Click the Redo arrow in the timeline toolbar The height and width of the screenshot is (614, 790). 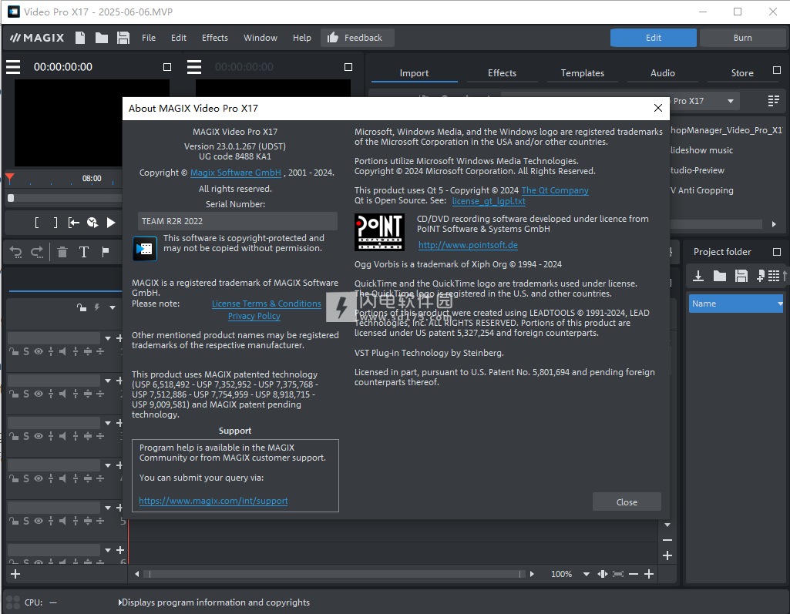(x=37, y=252)
